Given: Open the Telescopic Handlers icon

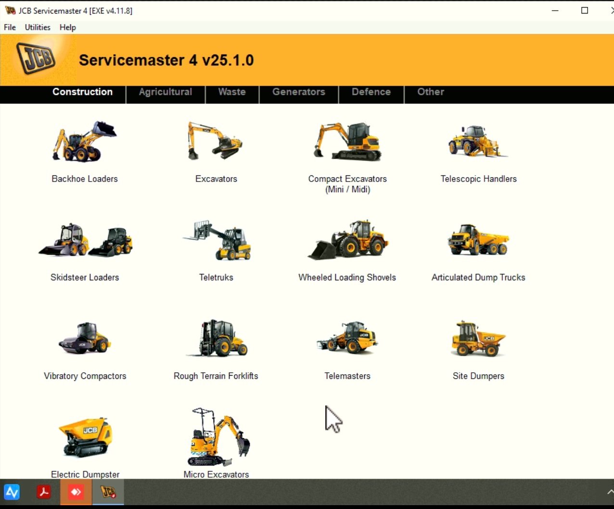Looking at the screenshot, I should pyautogui.click(x=478, y=141).
